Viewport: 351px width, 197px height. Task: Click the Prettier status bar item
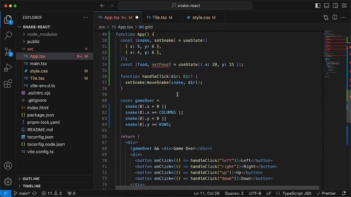[326, 193]
